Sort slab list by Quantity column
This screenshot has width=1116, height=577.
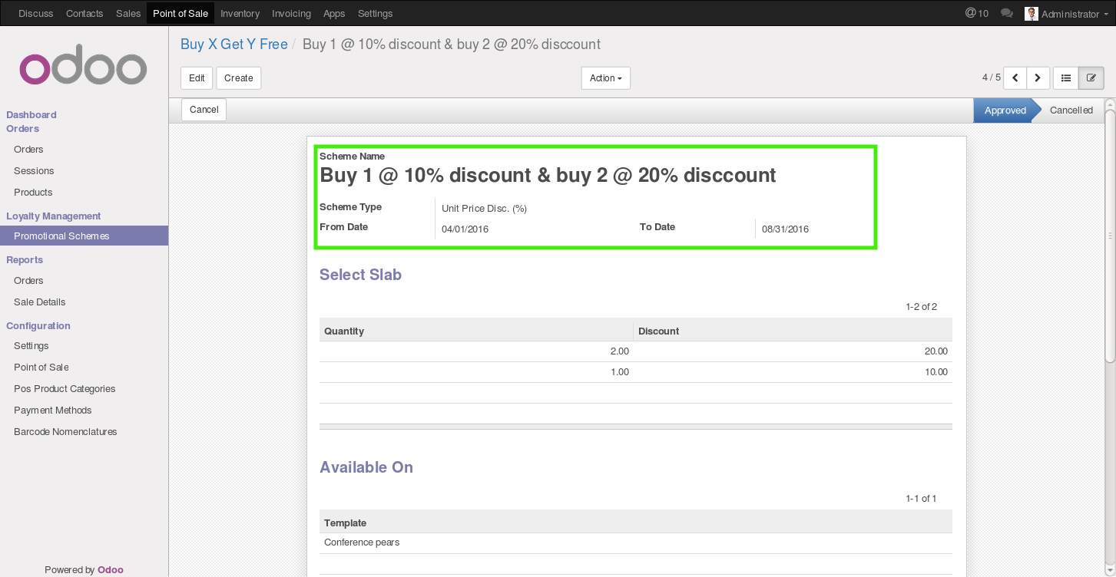tap(476, 331)
